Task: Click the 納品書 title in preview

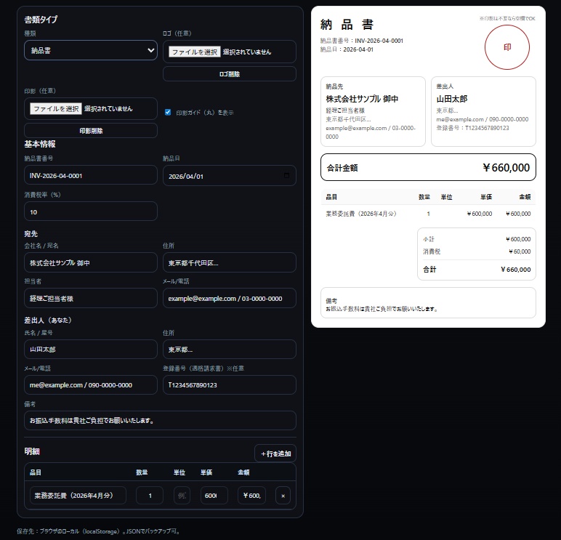Action: point(347,25)
